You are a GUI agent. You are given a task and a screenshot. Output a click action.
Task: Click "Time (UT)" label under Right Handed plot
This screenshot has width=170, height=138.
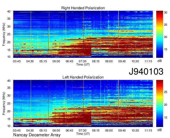pos(83,64)
